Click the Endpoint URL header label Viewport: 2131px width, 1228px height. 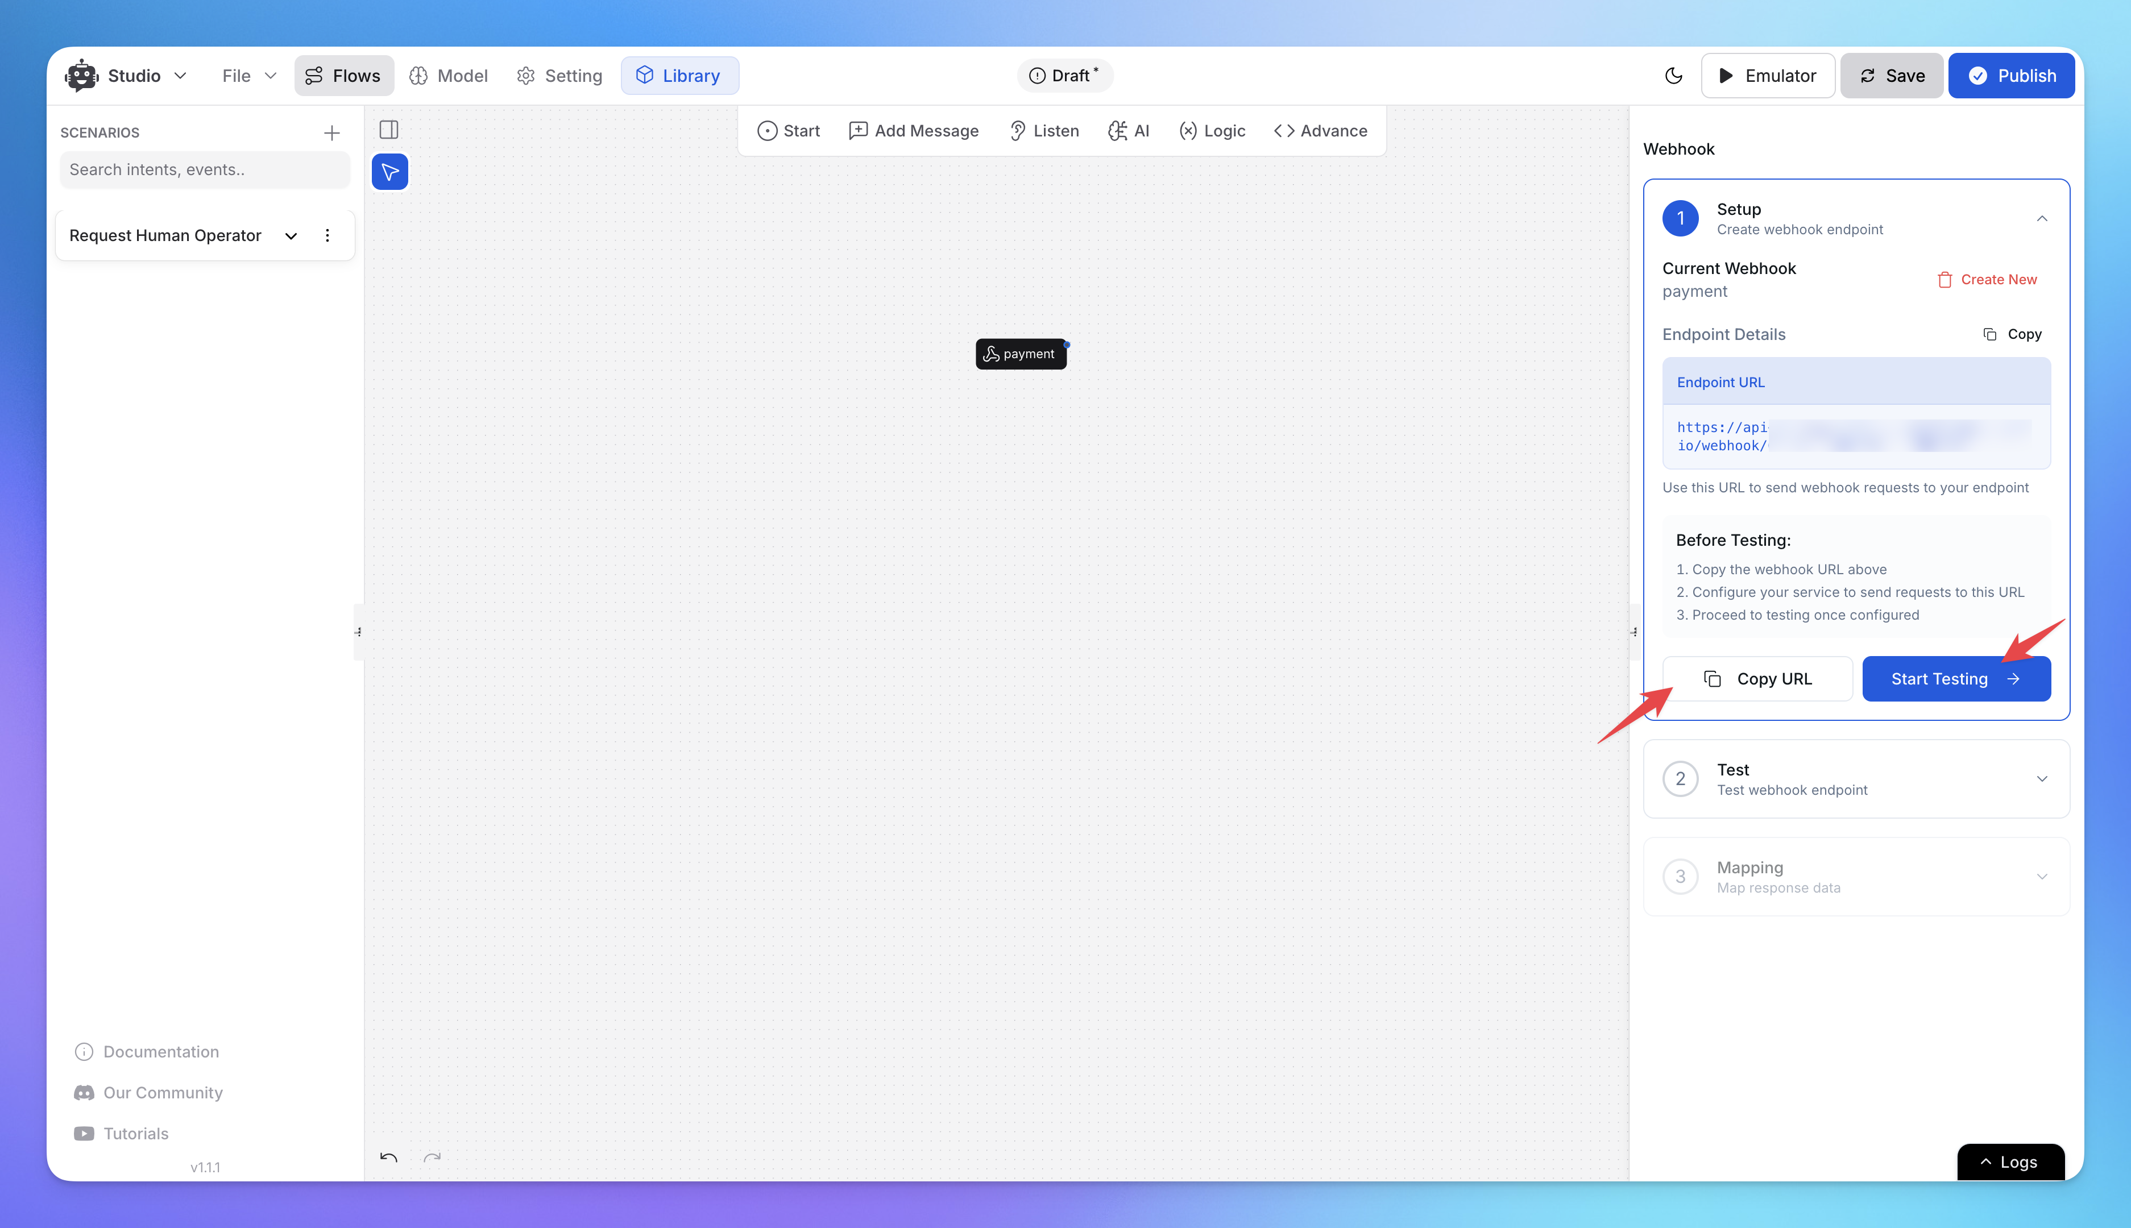tap(1720, 383)
